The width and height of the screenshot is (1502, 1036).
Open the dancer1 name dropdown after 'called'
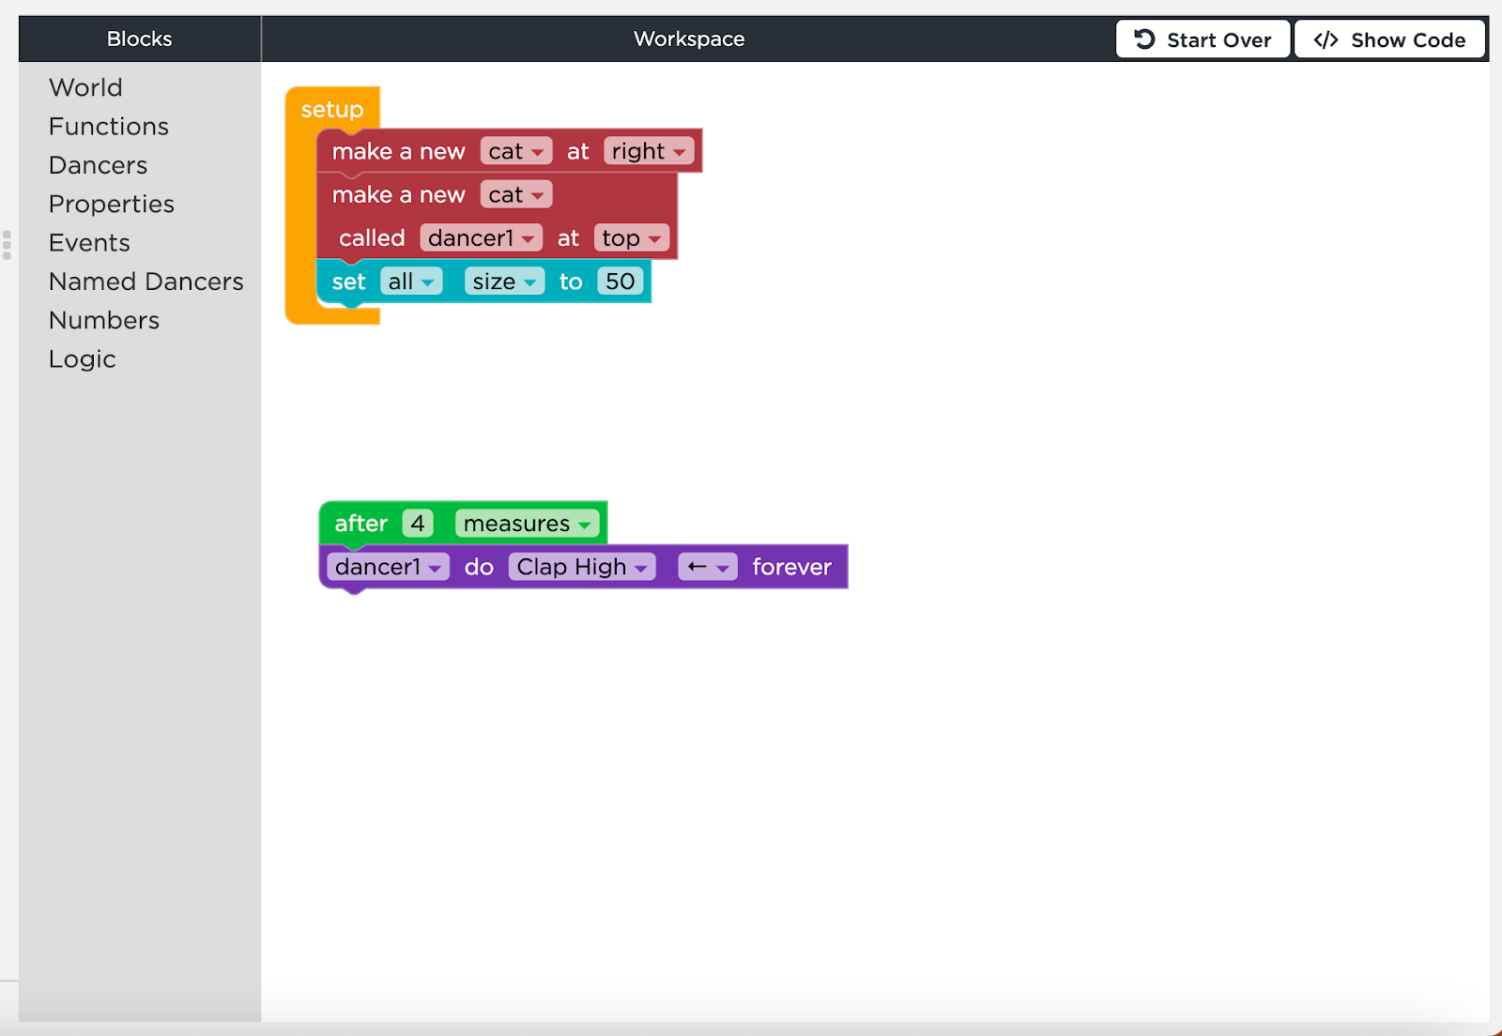[x=481, y=238]
